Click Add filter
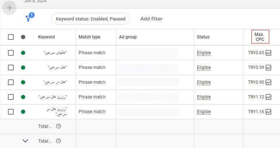 click(152, 19)
